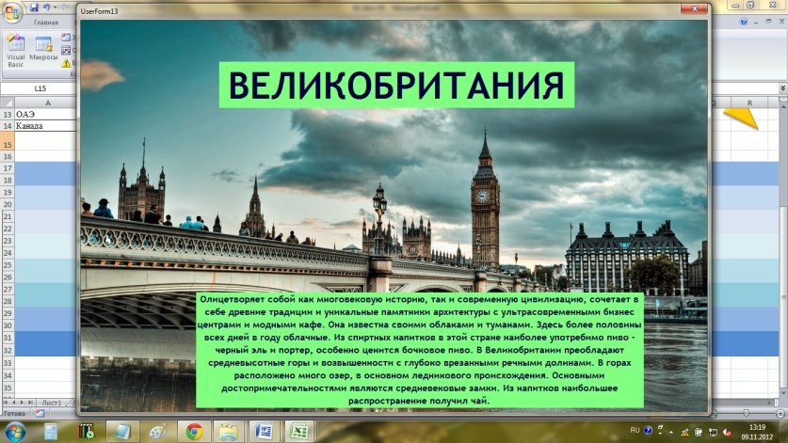Select column A header
The height and width of the screenshot is (443, 788).
[x=45, y=103]
